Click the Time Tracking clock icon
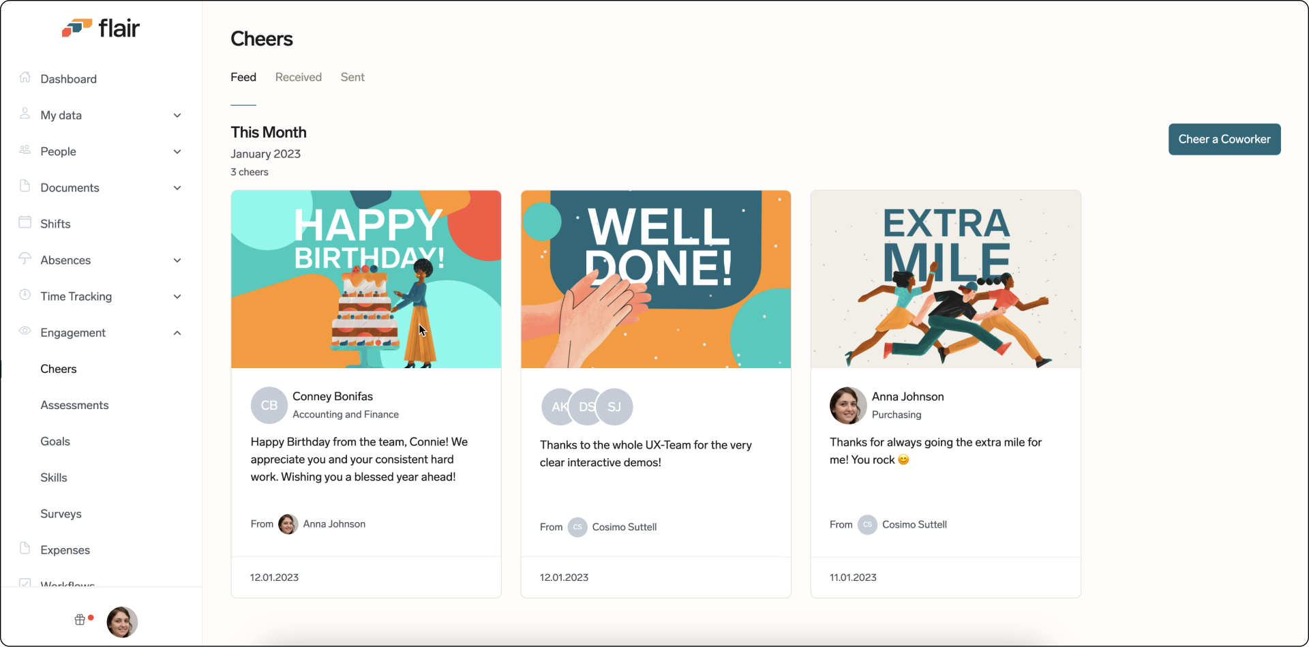 pyautogui.click(x=25, y=295)
